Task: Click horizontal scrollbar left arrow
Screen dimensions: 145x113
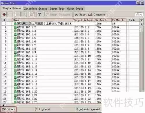Action: [x=3, y=105]
